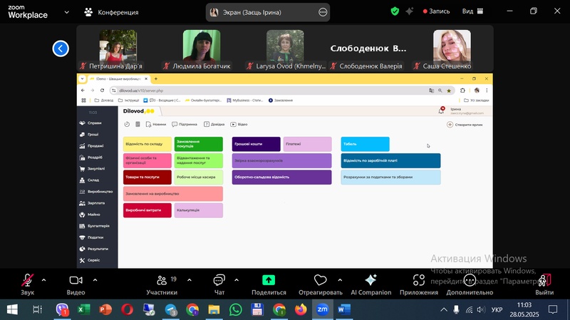Open Продажі in Dilovod sidebar
Screen dimensions: 570x320
92,146
